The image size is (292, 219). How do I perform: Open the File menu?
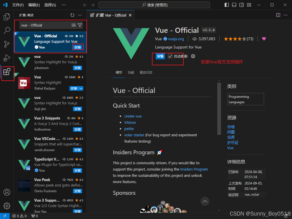[18, 5]
